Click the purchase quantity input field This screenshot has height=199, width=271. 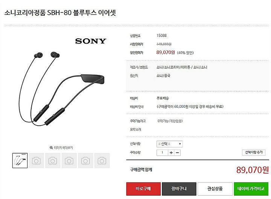click(x=162, y=153)
